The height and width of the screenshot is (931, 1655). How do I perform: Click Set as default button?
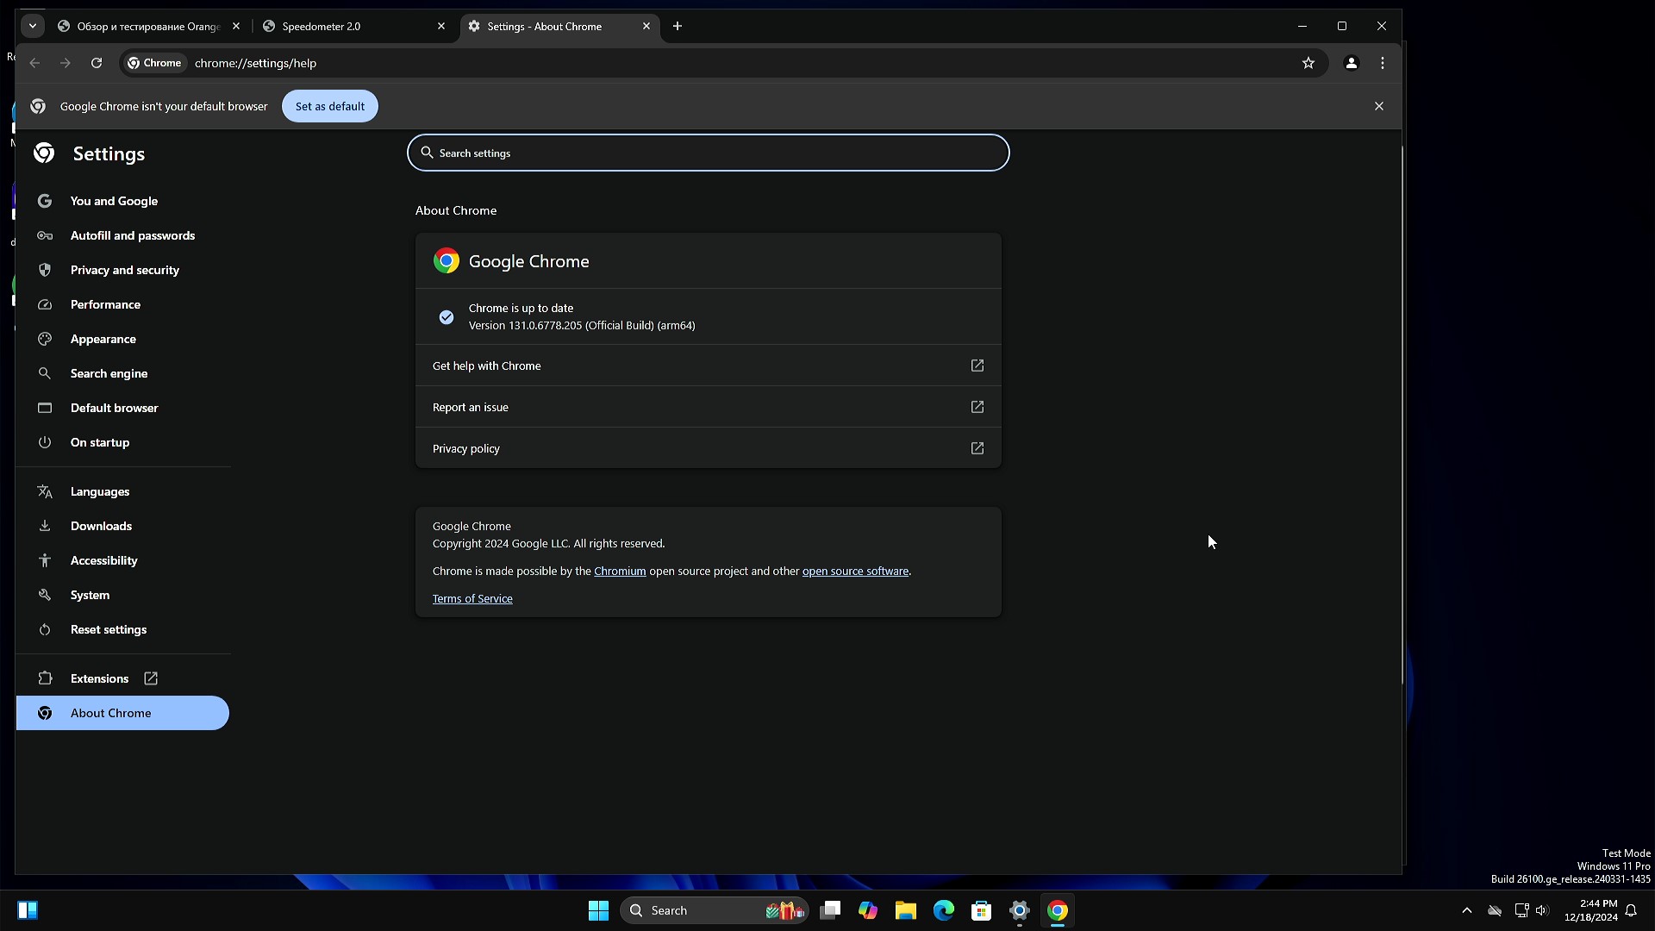click(x=329, y=106)
